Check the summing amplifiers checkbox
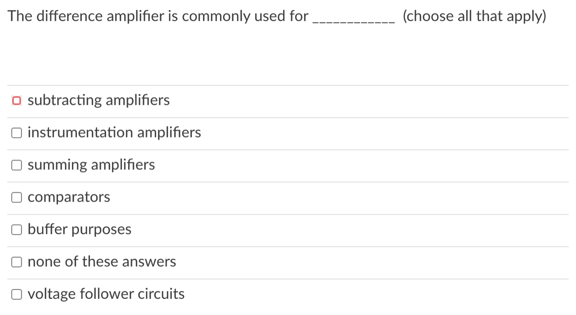Image resolution: width=576 pixels, height=315 pixels. point(16,165)
